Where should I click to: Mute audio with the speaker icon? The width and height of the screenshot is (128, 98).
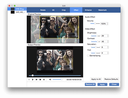50,80
